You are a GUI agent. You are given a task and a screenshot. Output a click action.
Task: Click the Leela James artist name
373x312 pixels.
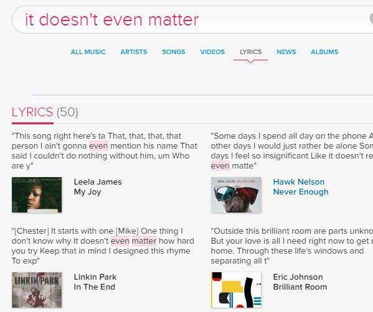coord(98,182)
